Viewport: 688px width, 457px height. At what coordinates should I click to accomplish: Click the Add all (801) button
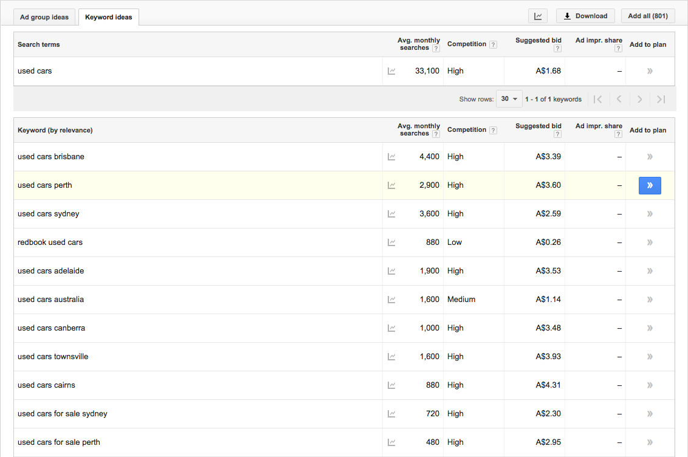pos(648,16)
